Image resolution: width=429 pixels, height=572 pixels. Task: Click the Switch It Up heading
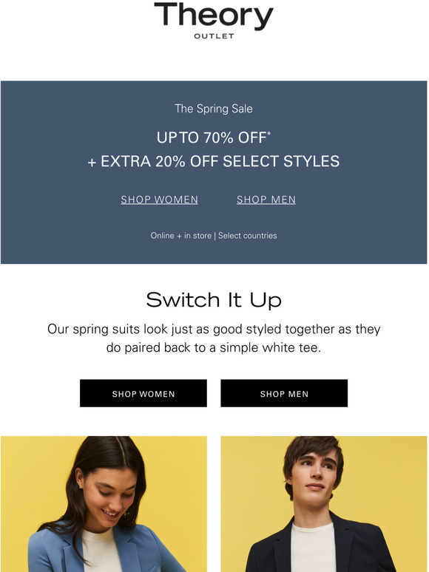click(x=214, y=300)
